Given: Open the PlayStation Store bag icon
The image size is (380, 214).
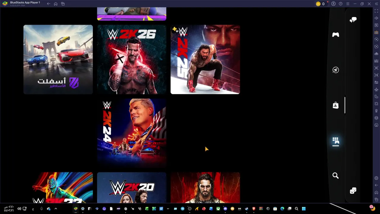Looking at the screenshot, I should click(335, 105).
